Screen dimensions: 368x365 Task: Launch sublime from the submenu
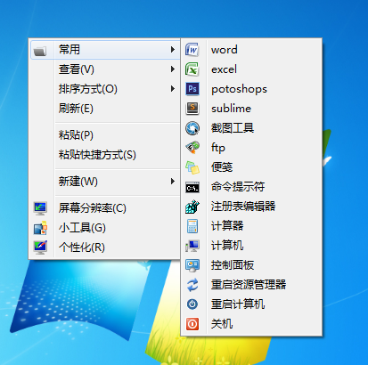[231, 109]
